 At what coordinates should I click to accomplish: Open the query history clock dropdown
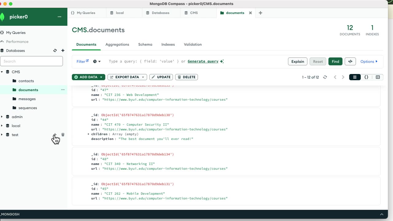point(97,61)
